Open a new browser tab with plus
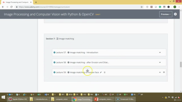Image resolution: width=182 pixels, height=102 pixels. pos(36,2)
